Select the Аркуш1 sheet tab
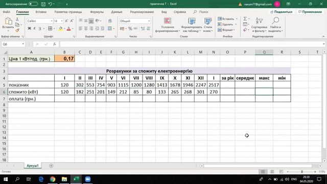Viewport: 327px width, 184px height. tap(33, 166)
